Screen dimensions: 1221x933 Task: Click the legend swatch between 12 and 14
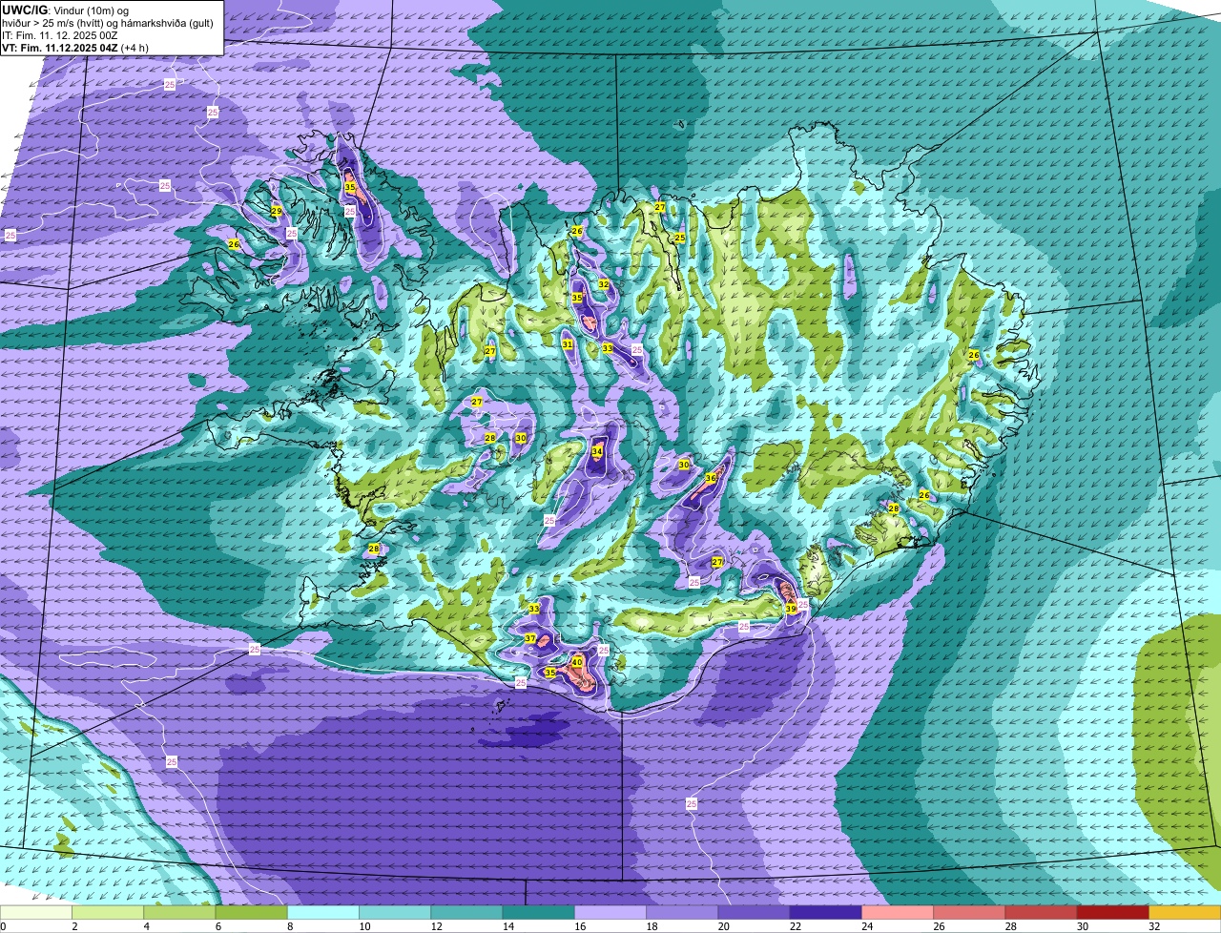tap(466, 912)
